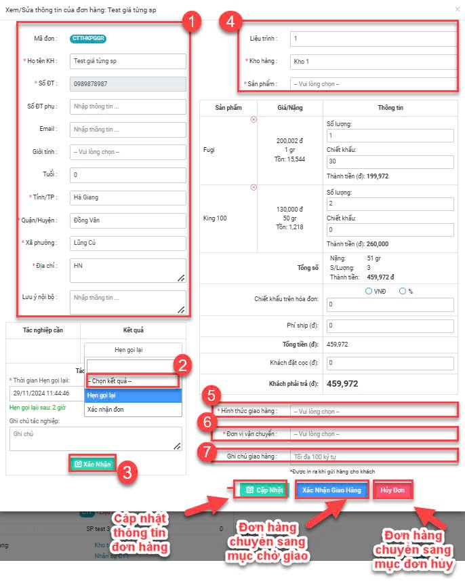Click the CTTHKPGGR order code badge

[88, 39]
